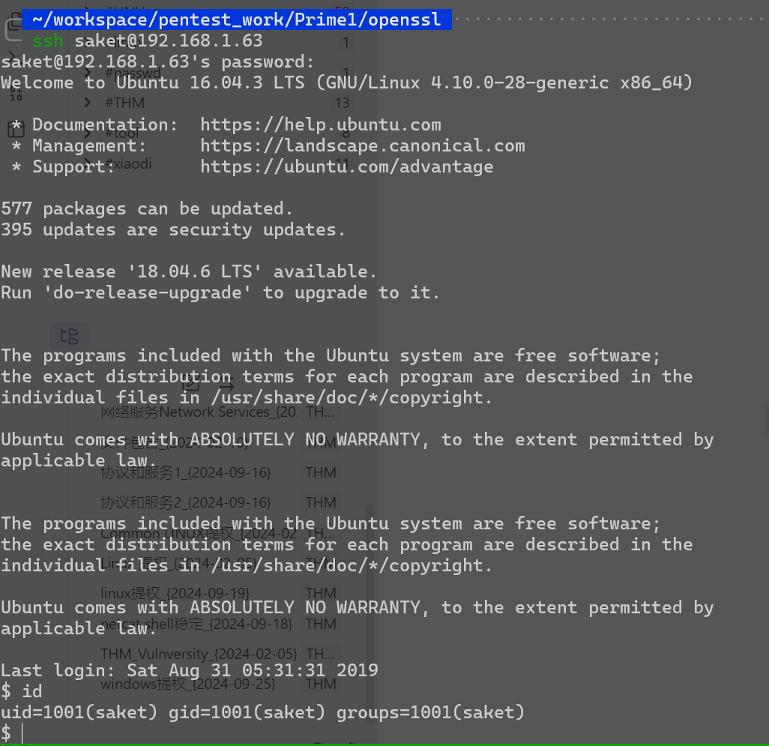The image size is (769, 746).
Task: Click the terminal prompt cursor at bottom
Action: 22,733
